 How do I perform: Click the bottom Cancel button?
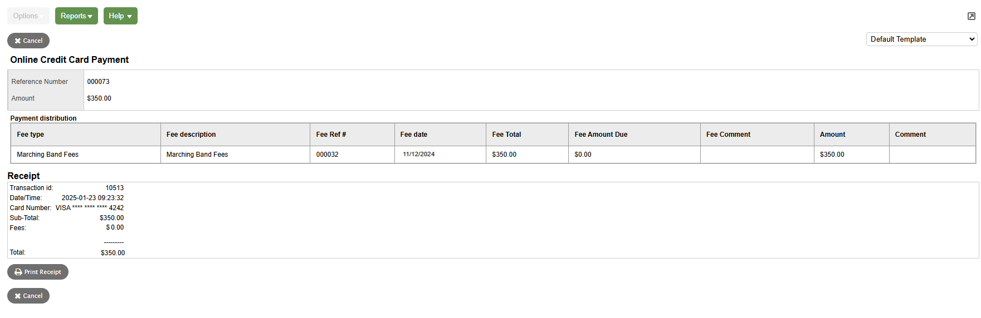coord(28,296)
